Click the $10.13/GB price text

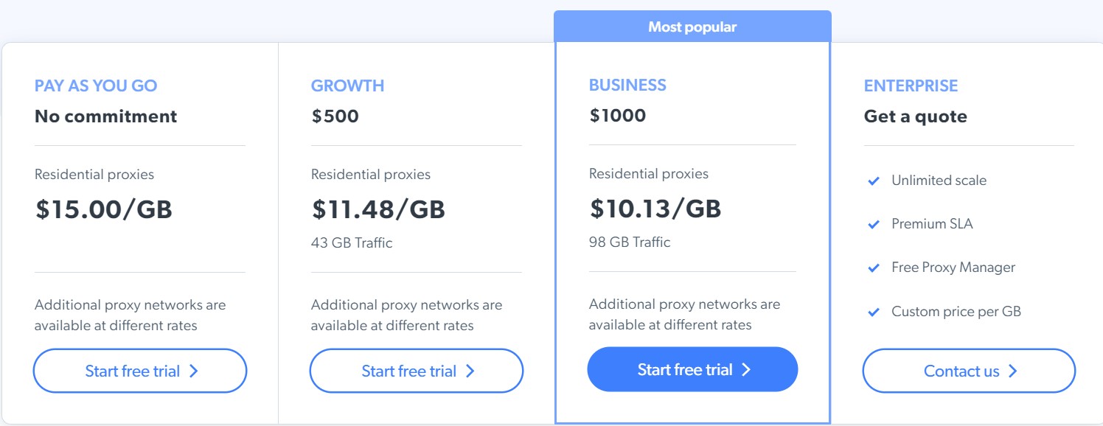(655, 209)
